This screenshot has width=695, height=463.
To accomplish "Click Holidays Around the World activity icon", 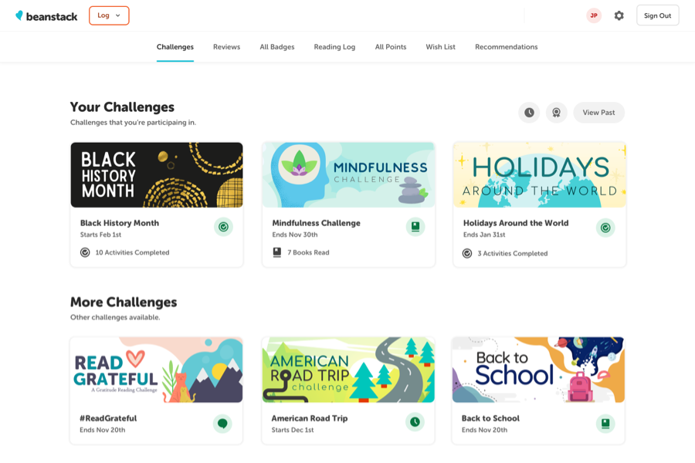I will 605,228.
